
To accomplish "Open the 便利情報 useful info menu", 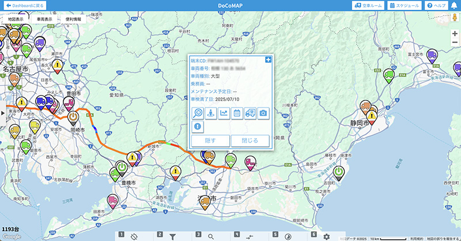I will (74, 19).
